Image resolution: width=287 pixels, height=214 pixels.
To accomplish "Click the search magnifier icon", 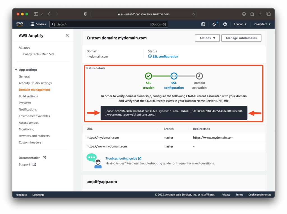I will coord(54,24).
